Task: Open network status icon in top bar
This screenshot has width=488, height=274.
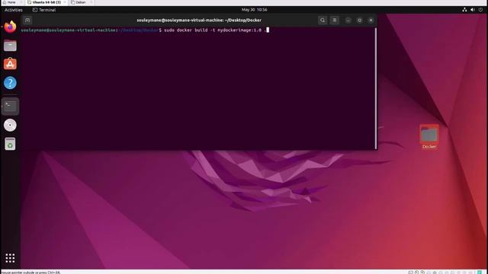Action: point(464,10)
